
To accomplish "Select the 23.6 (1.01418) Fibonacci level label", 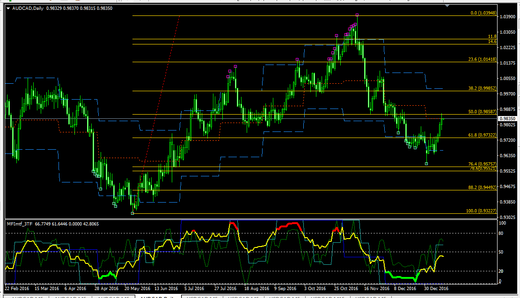I will (x=483, y=59).
